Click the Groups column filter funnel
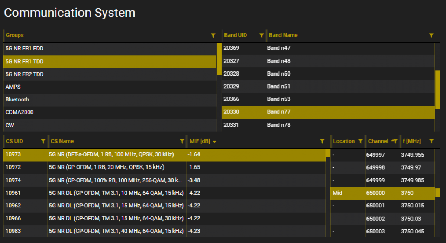 pyautogui.click(x=213, y=36)
